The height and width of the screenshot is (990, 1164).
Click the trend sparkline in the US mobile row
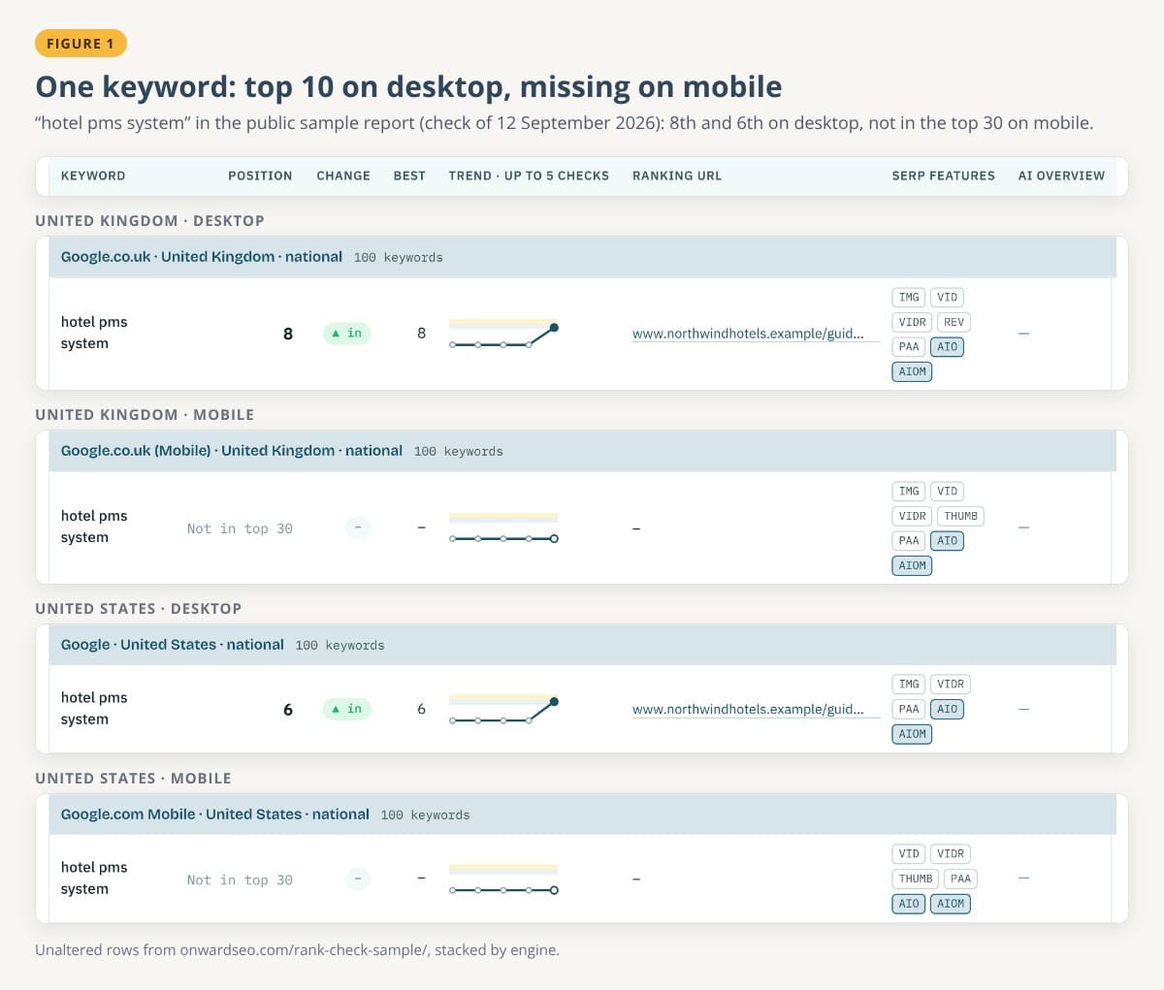coord(503,879)
